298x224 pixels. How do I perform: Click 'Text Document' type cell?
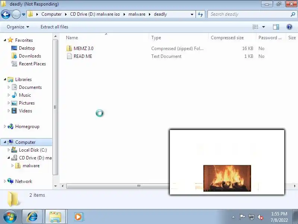pyautogui.click(x=166, y=56)
